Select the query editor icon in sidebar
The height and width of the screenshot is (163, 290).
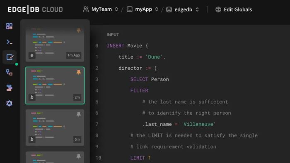tap(10, 57)
